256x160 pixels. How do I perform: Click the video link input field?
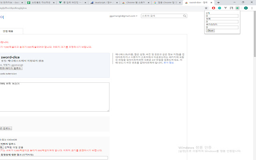point(54,158)
